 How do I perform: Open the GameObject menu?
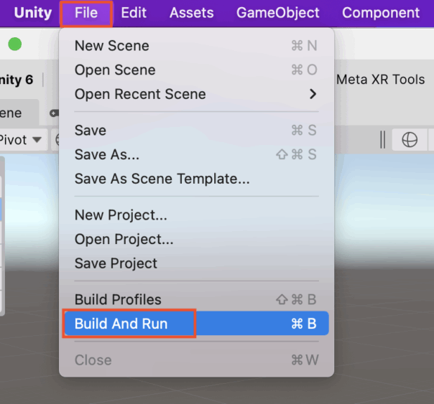pyautogui.click(x=277, y=13)
